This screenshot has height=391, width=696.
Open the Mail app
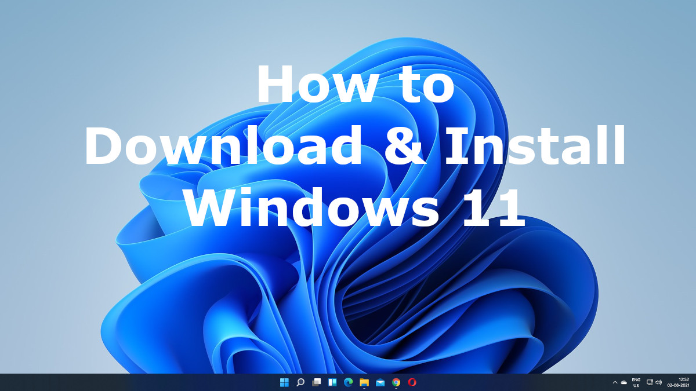pos(380,383)
